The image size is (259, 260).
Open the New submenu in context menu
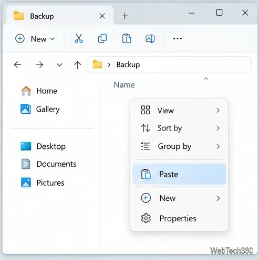click(179, 198)
